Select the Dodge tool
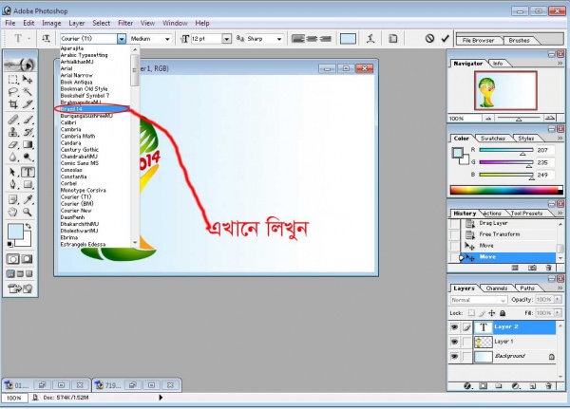This screenshot has height=409, width=570. coord(28,158)
